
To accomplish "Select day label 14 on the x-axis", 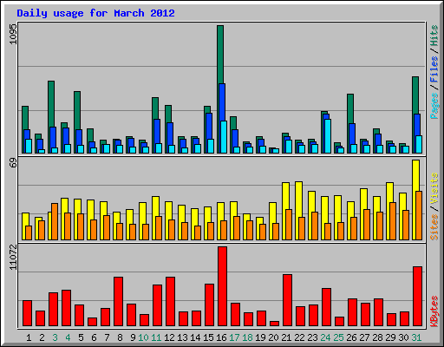I will tap(195, 337).
